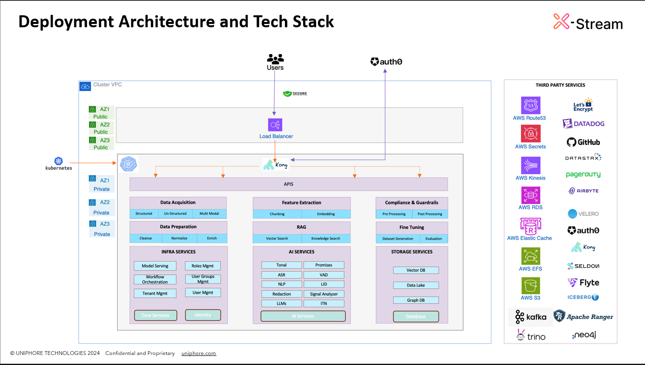The height and width of the screenshot is (365, 645).
Task: Click the Pre Processing cell
Action: (x=394, y=214)
